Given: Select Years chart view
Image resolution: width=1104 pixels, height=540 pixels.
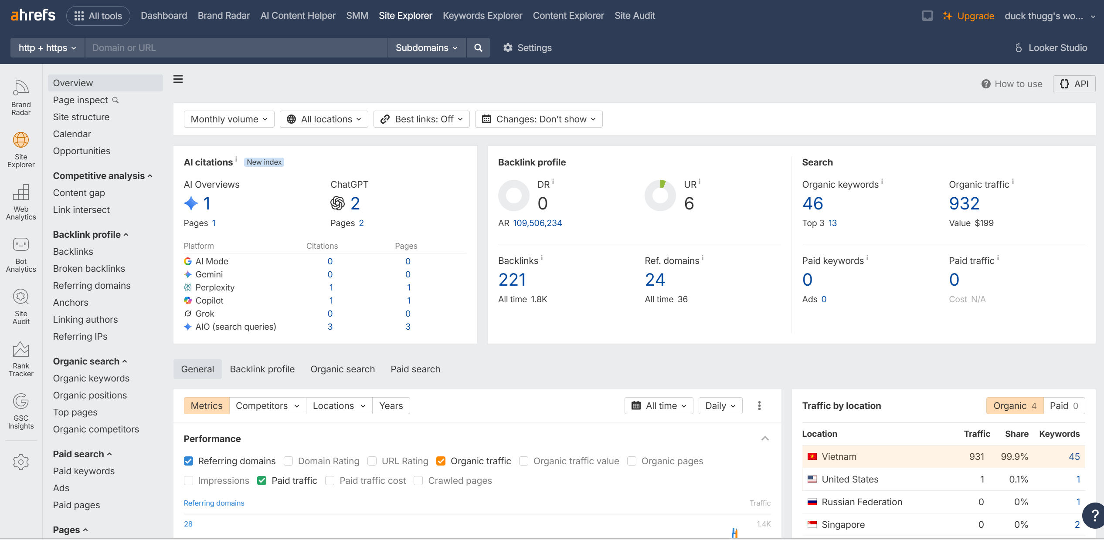Looking at the screenshot, I should (x=391, y=405).
